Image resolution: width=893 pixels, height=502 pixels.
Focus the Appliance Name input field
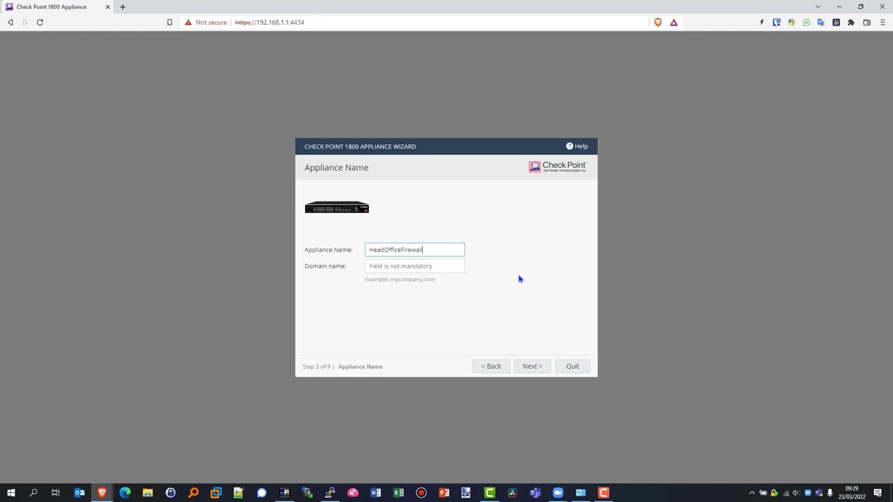pyautogui.click(x=414, y=250)
